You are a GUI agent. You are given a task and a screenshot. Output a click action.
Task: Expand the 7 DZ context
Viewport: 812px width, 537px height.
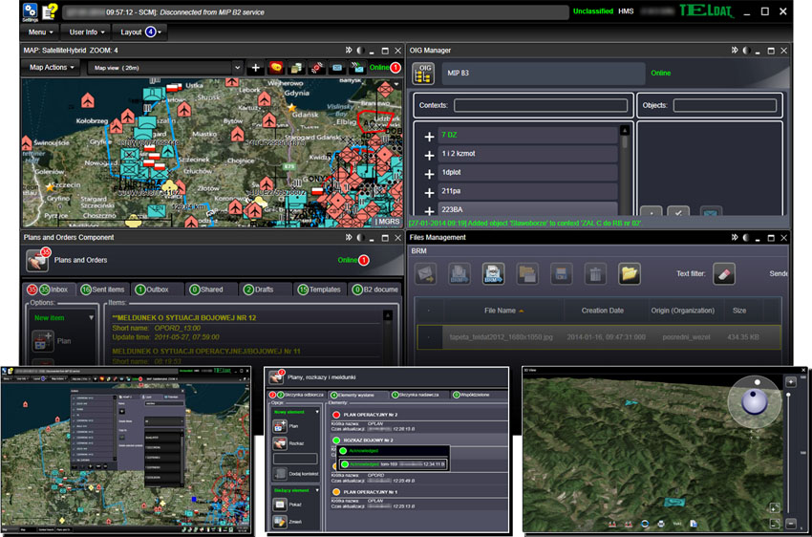(x=429, y=137)
